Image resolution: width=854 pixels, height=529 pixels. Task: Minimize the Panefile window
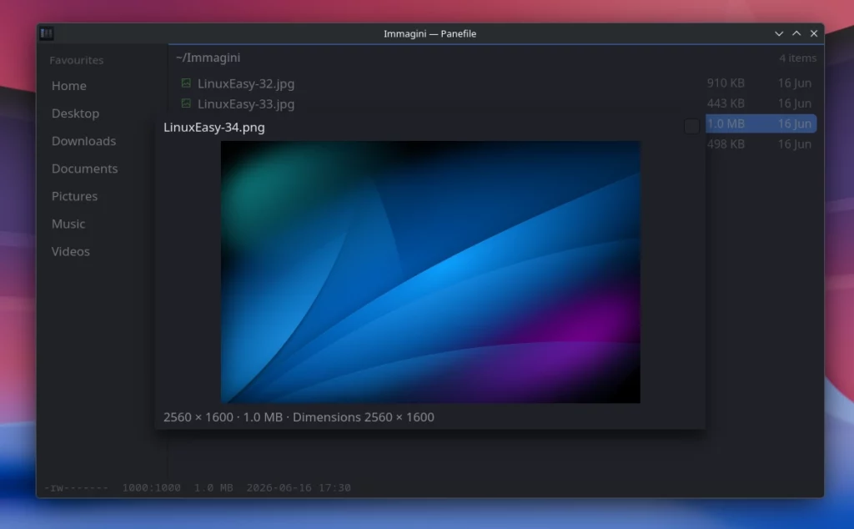779,33
